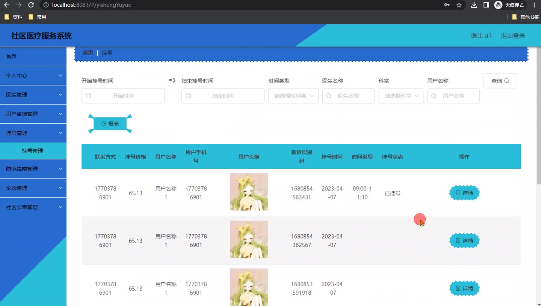Image resolution: width=541 pixels, height=306 pixels.
Task: Open 科室 dropdown selector
Action: 401,96
